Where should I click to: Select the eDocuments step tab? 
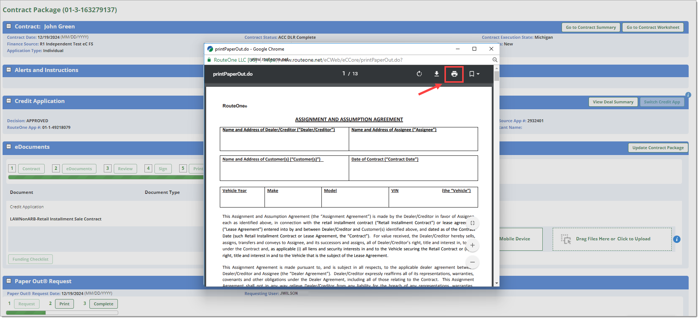pos(79,169)
